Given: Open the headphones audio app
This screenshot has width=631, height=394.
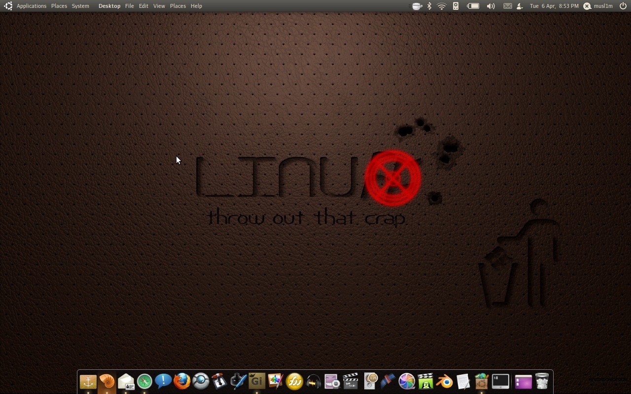Looking at the screenshot, I should click(313, 382).
